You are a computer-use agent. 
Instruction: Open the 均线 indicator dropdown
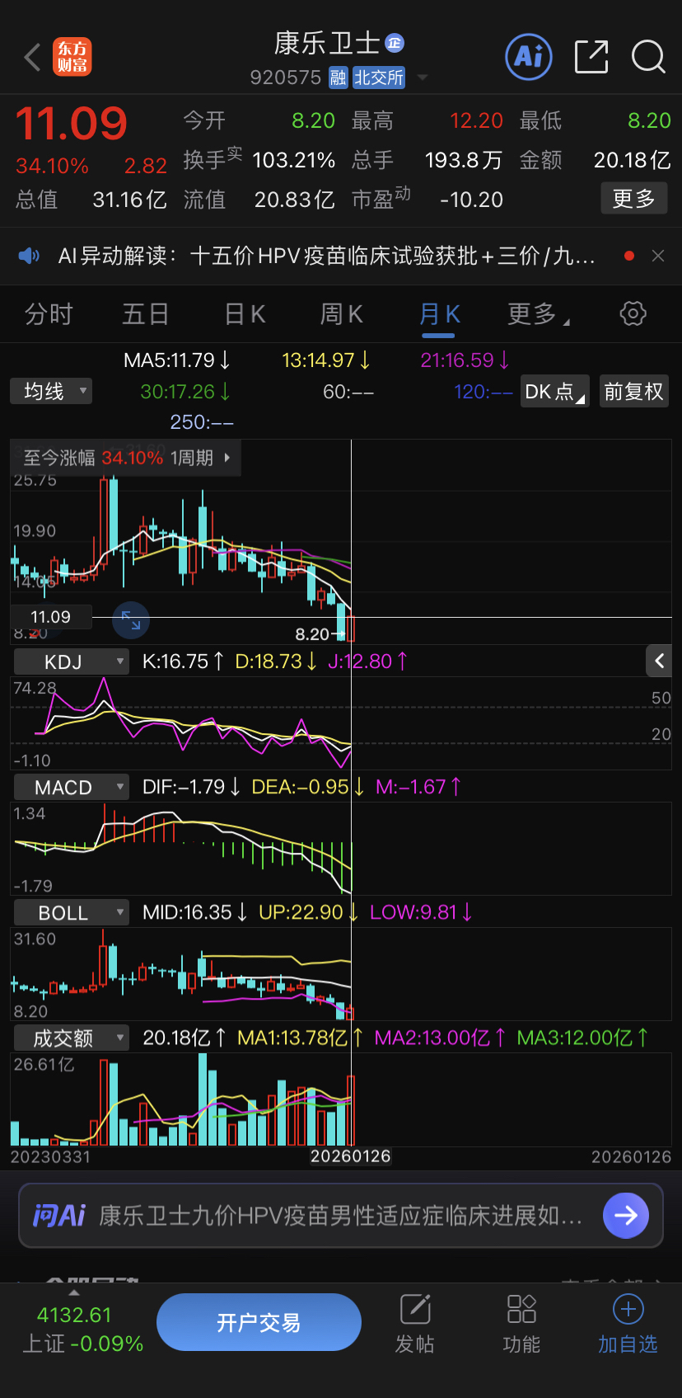(51, 391)
